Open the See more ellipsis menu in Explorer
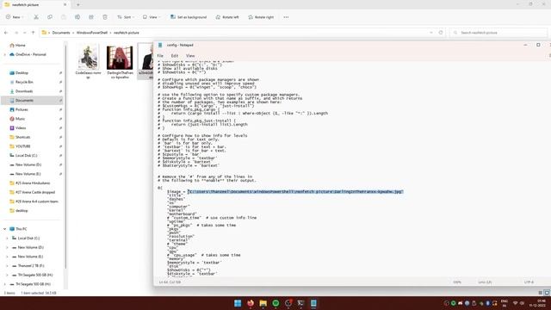Image resolution: width=551 pixels, height=310 pixels. (x=286, y=17)
